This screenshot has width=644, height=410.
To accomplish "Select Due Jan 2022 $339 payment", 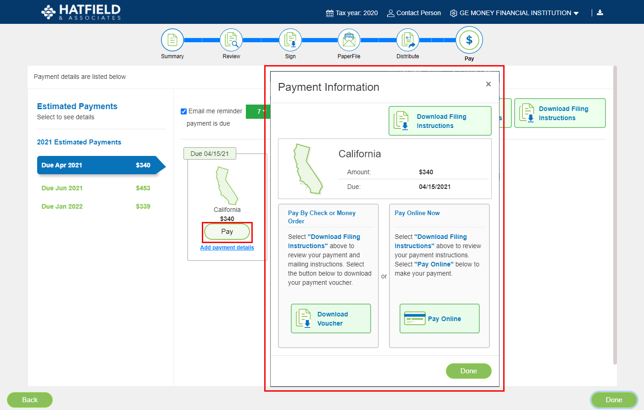I will [x=96, y=206].
